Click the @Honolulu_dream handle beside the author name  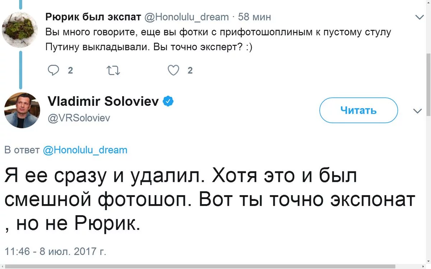[186, 16]
